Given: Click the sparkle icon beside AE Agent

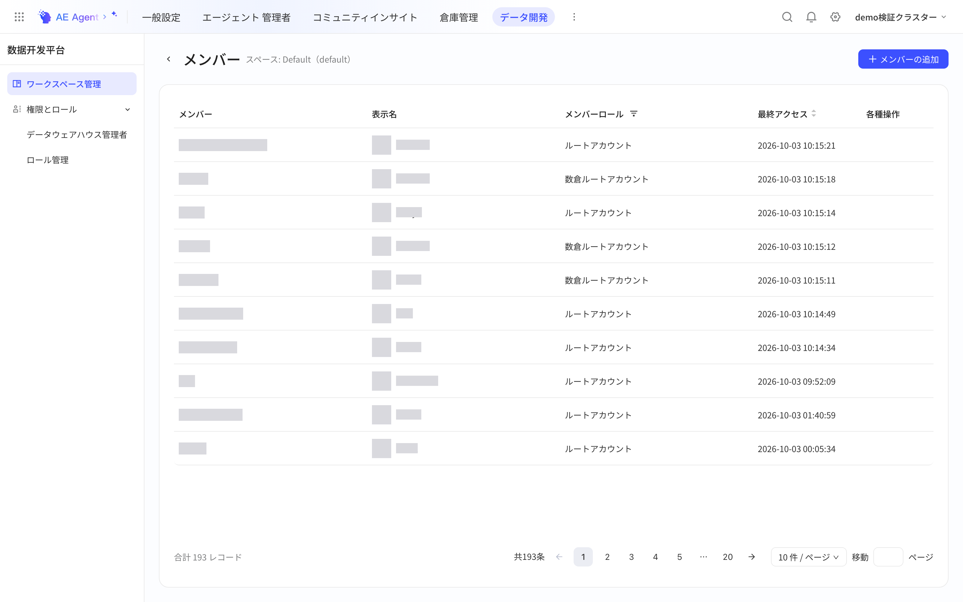Looking at the screenshot, I should (x=114, y=14).
